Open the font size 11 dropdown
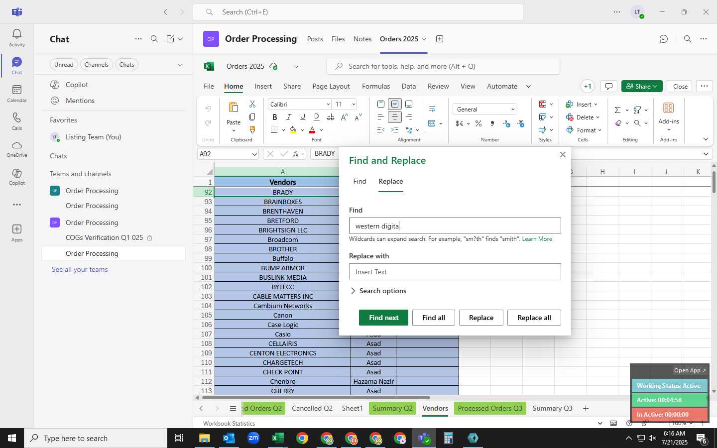The height and width of the screenshot is (448, 717). 354,105
